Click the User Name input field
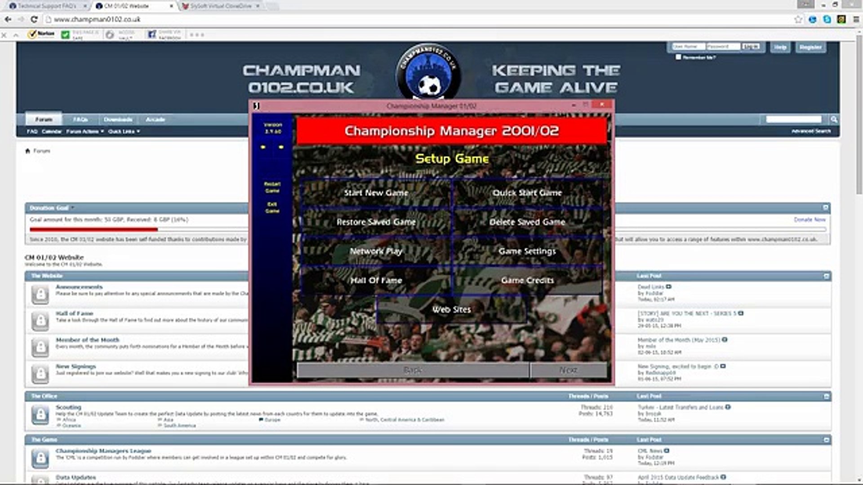 click(x=688, y=47)
